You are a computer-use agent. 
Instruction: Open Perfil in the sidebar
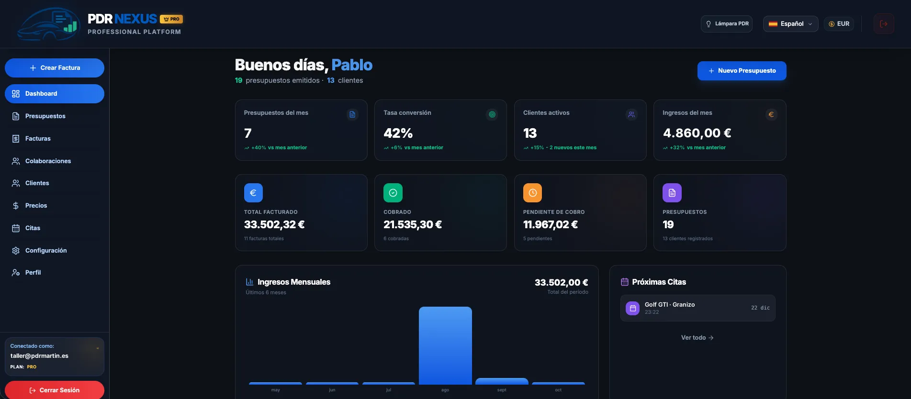click(55, 273)
